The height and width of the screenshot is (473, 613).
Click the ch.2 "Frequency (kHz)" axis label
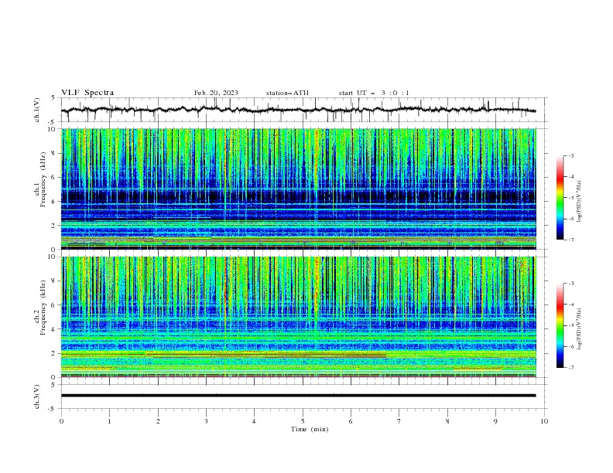pos(43,307)
